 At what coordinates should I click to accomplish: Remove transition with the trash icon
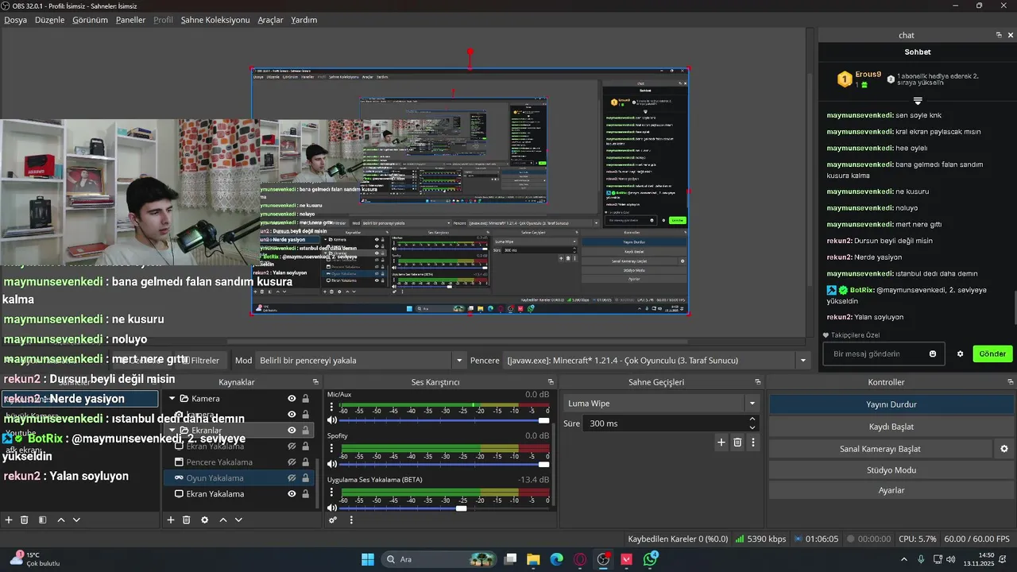[737, 443]
